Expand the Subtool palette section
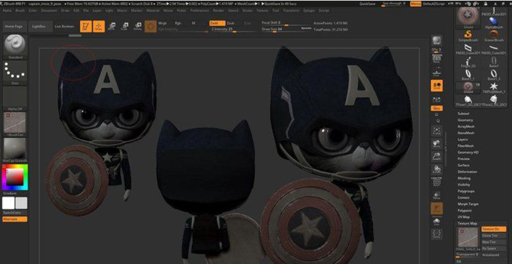The width and height of the screenshot is (512, 264). pos(463,114)
